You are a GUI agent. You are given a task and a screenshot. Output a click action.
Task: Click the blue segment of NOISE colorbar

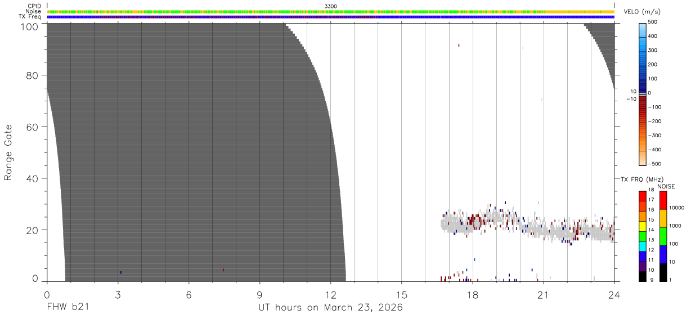[x=663, y=254]
